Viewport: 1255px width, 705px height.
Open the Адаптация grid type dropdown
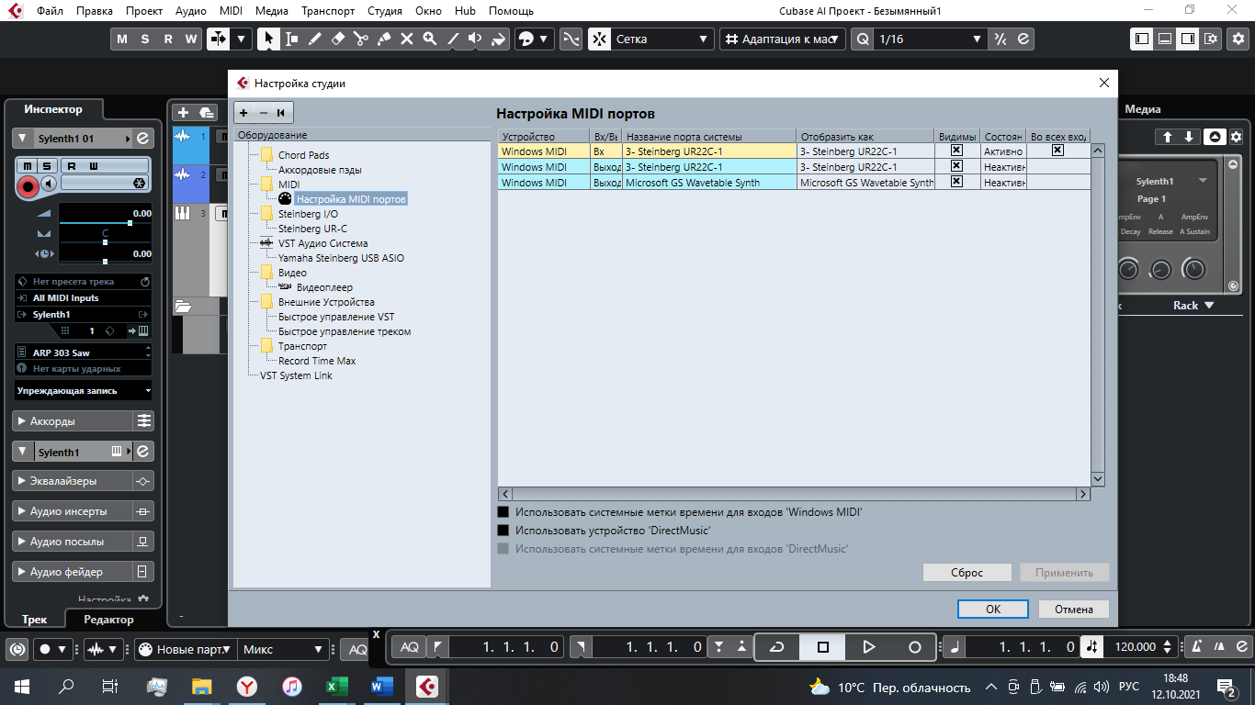783,39
